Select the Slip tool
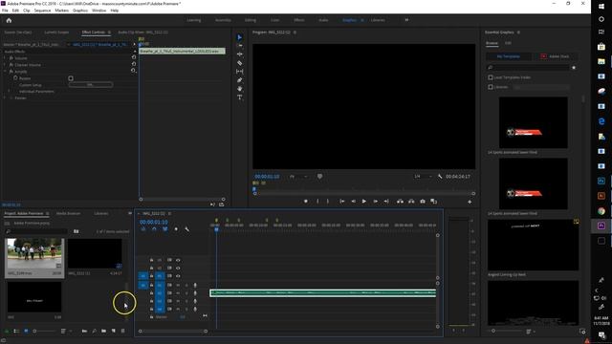 [x=239, y=72]
